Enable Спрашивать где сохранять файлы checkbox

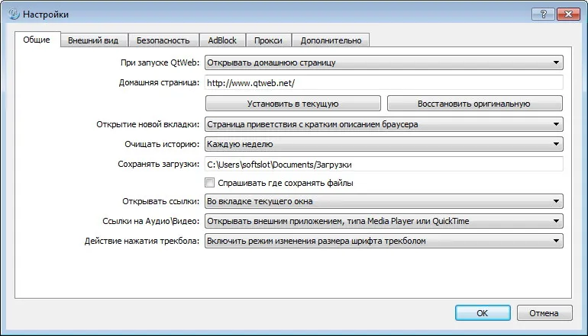210,183
